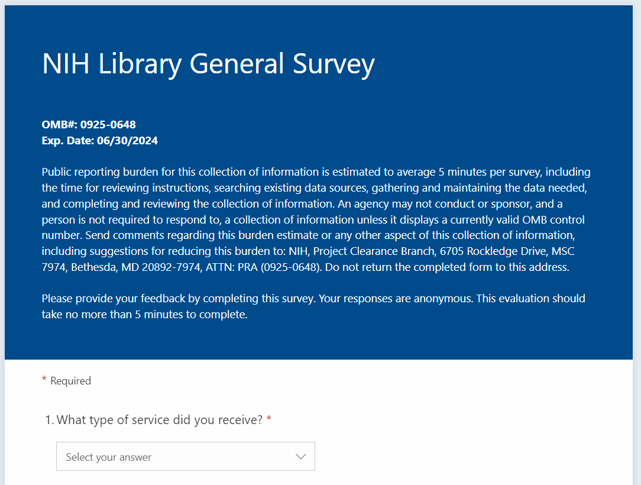The width and height of the screenshot is (641, 485).
Task: Click the question number "1."
Action: coord(50,420)
